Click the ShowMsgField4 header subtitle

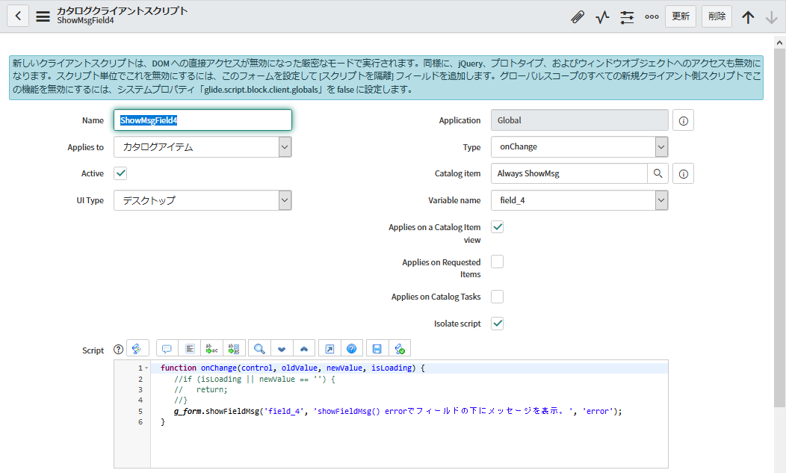tap(85, 21)
